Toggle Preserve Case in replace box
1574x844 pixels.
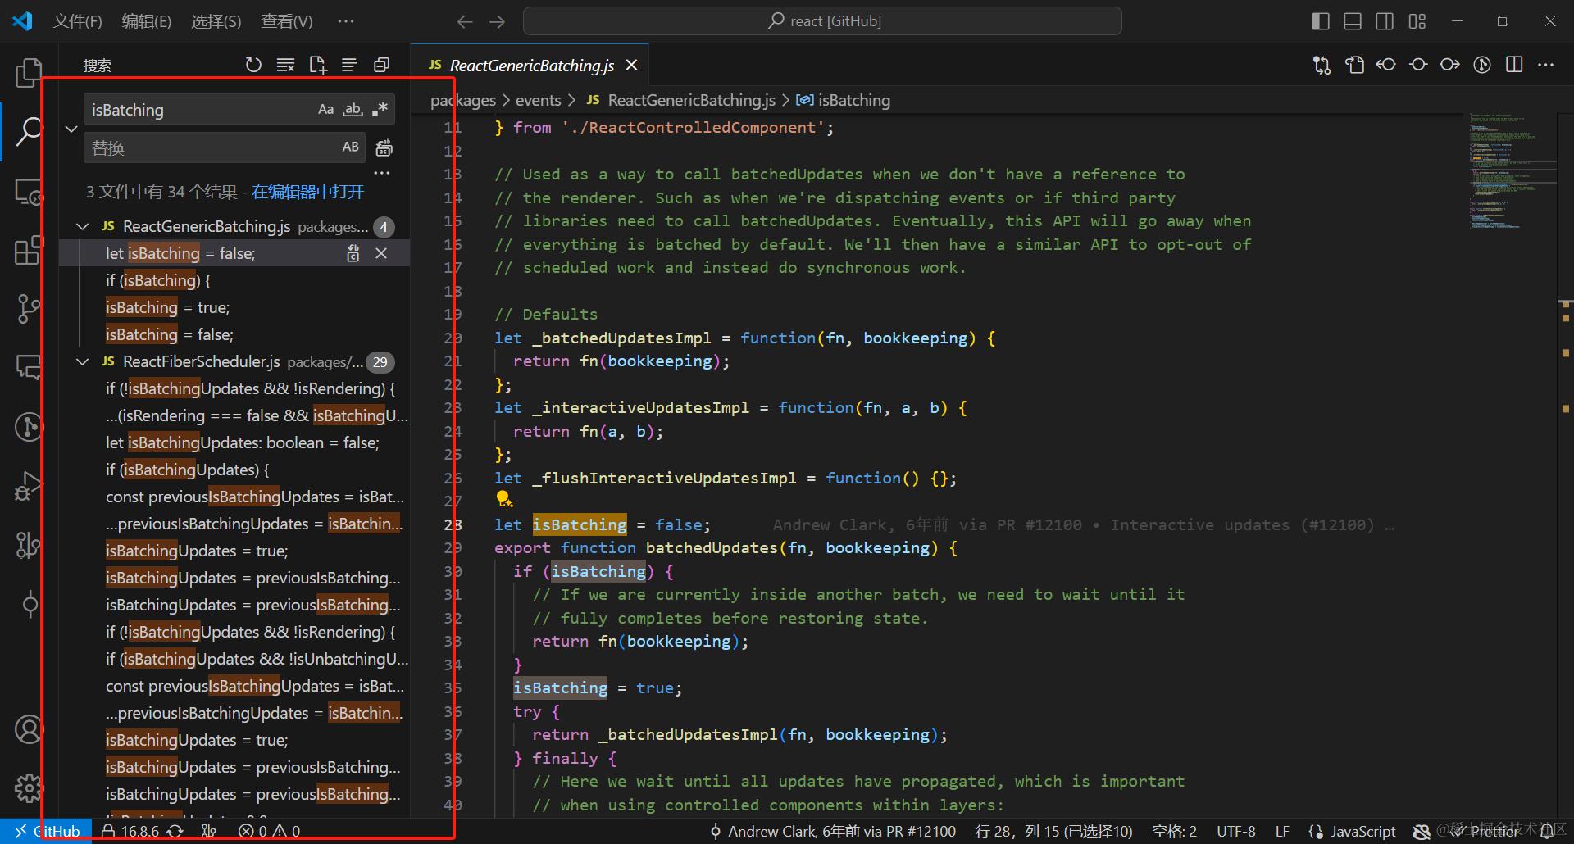coord(350,147)
